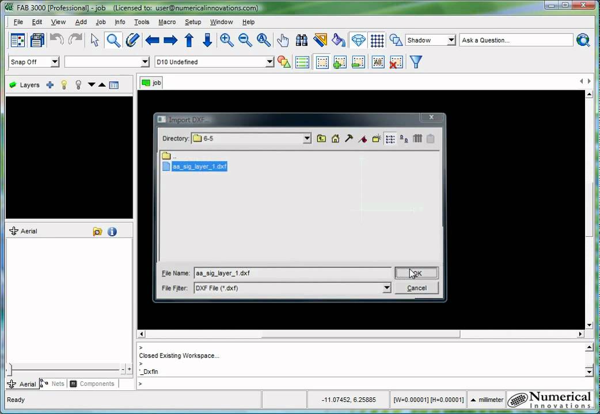Switch to the Nets tab
The image size is (600, 414).
click(x=53, y=384)
